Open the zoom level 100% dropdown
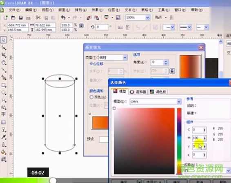Screen dimensions: 231x183 point(147,18)
